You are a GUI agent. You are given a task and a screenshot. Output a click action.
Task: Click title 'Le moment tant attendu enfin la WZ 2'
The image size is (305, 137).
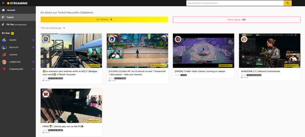(x=70, y=73)
